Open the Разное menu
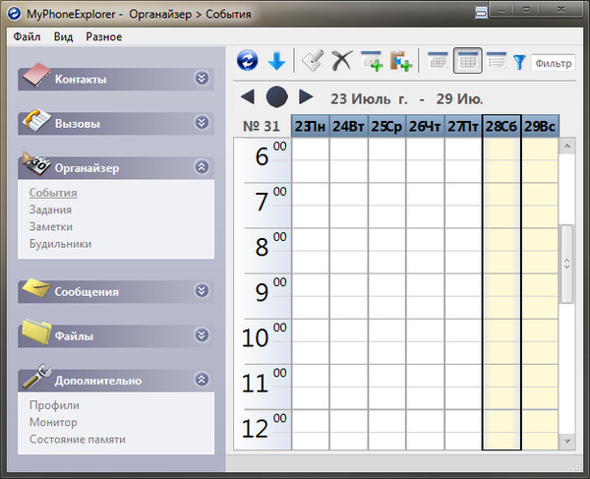The height and width of the screenshot is (479, 590). tap(103, 36)
